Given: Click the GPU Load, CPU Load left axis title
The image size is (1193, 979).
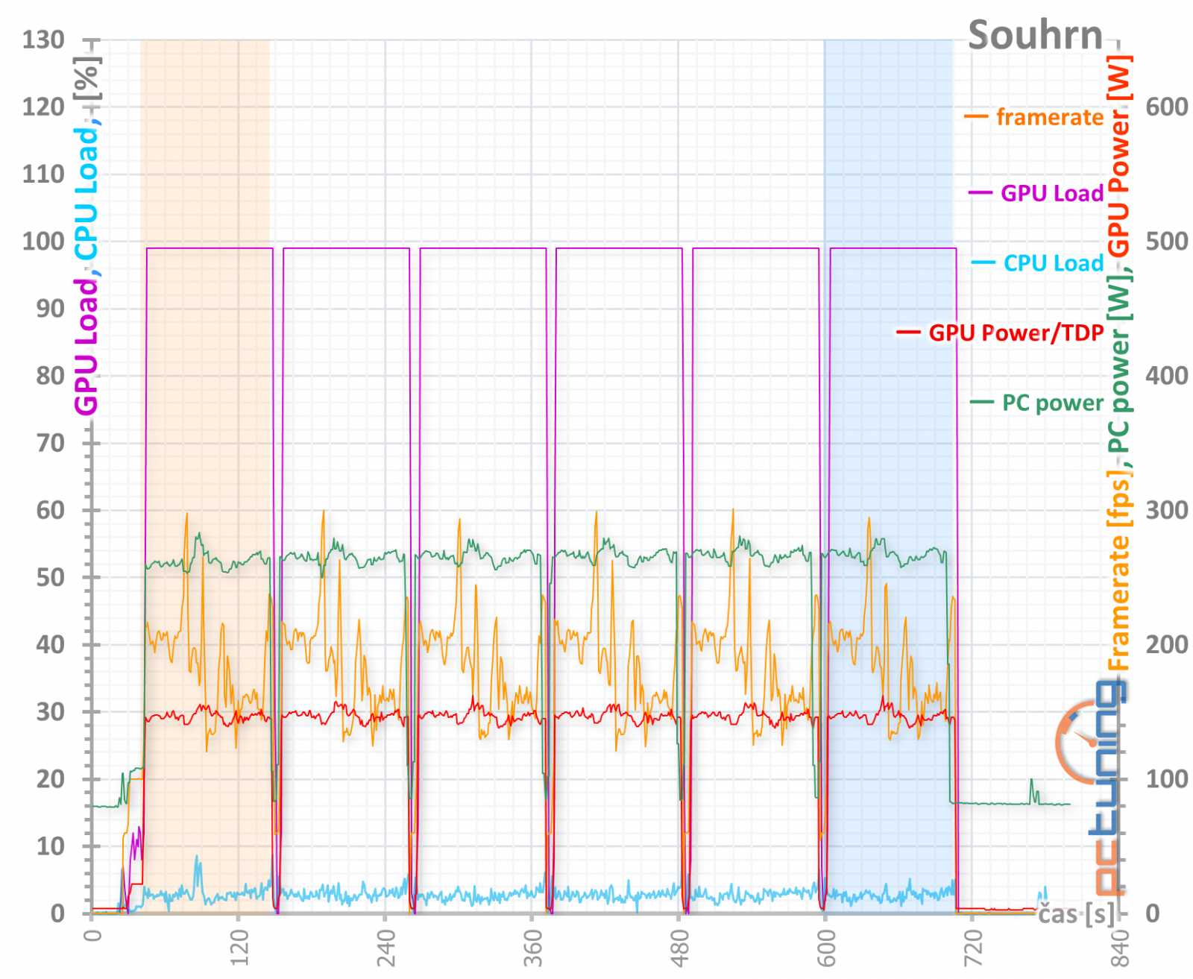Looking at the screenshot, I should 86,237.
